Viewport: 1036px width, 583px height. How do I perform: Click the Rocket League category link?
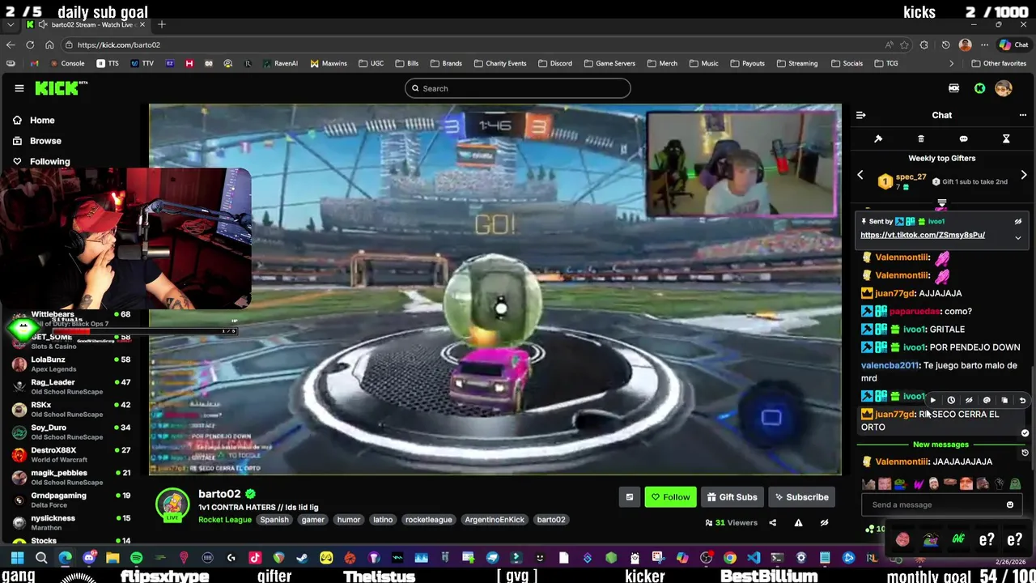(225, 520)
